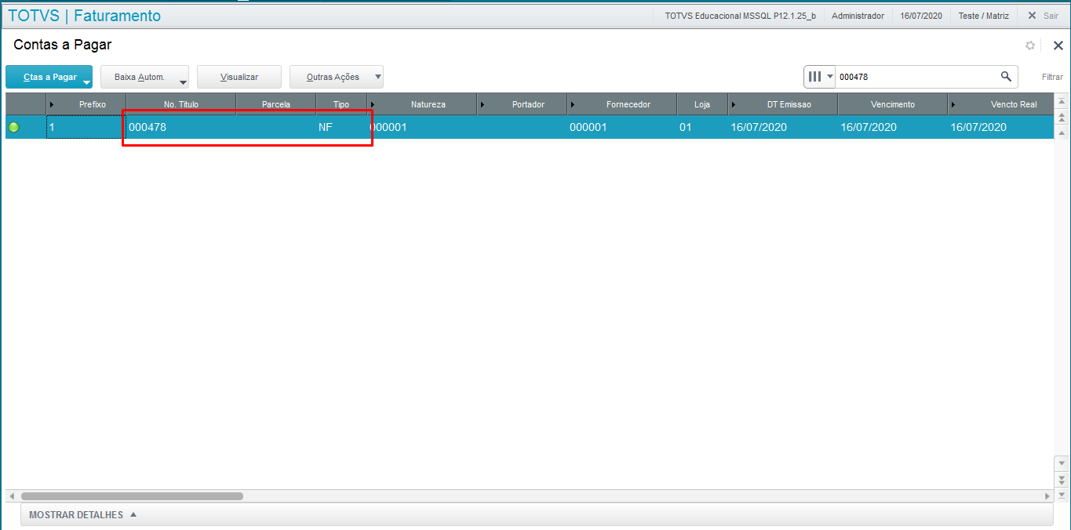Sort by the No. Titulo column header
The height and width of the screenshot is (530, 1071).
point(181,104)
